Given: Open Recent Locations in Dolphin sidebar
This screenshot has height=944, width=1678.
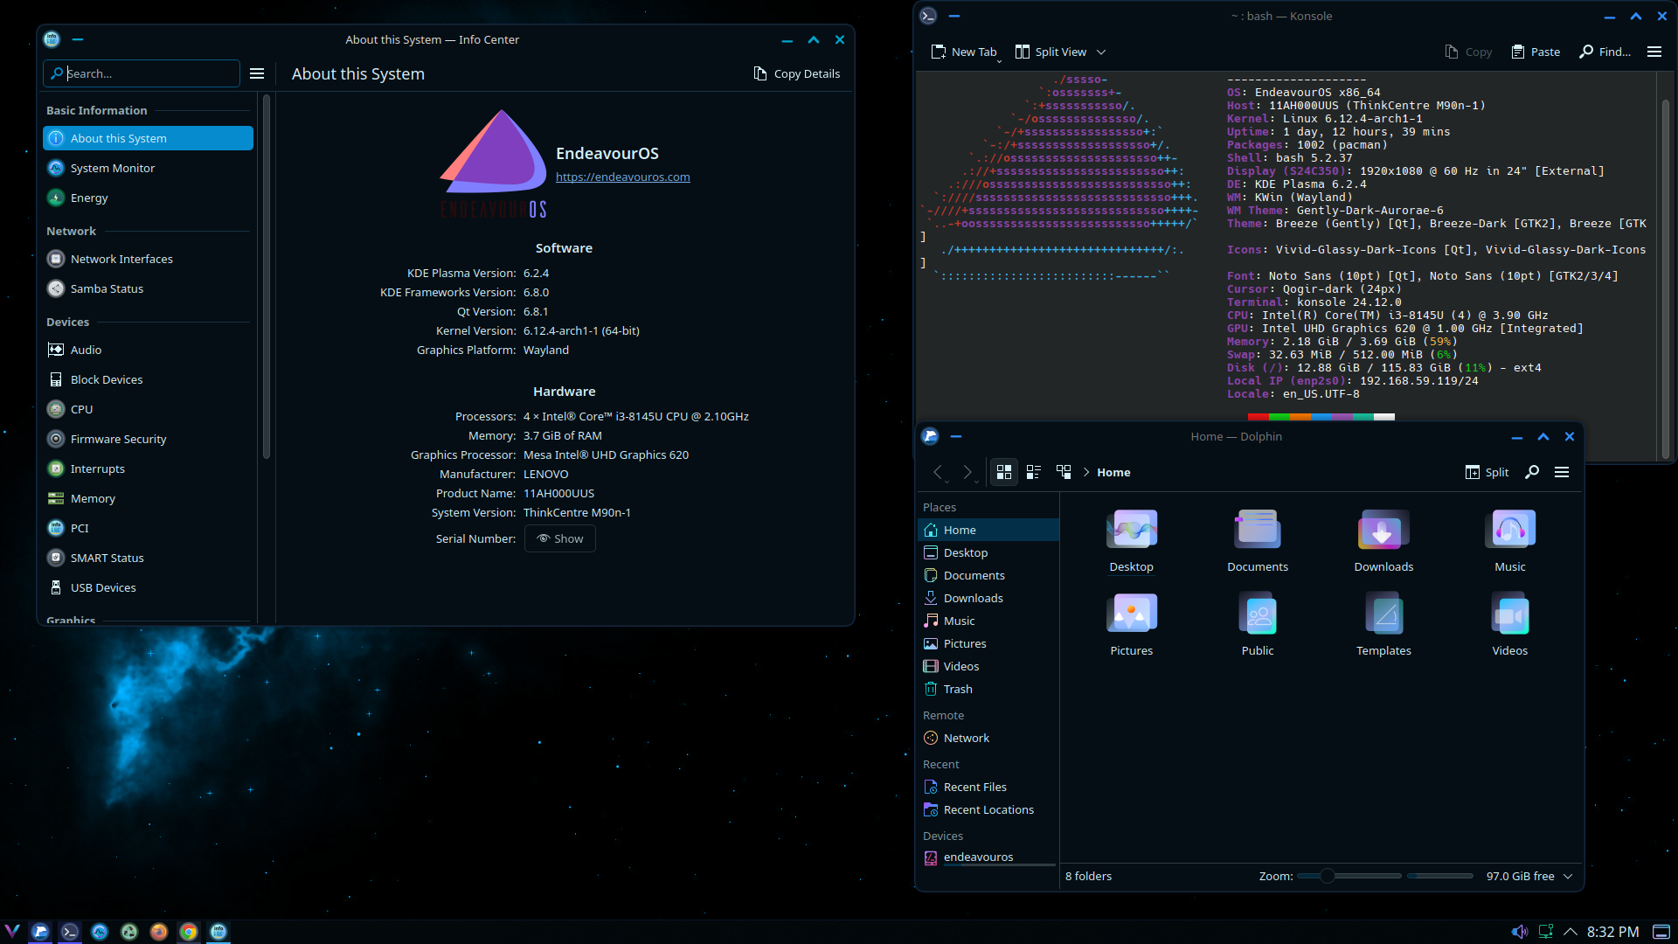Looking at the screenshot, I should pos(988,809).
